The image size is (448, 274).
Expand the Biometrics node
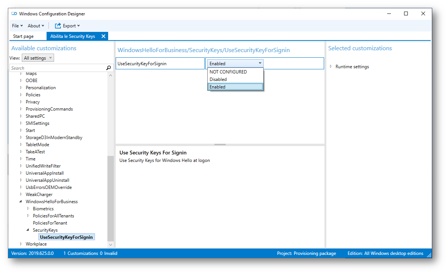[28, 209]
